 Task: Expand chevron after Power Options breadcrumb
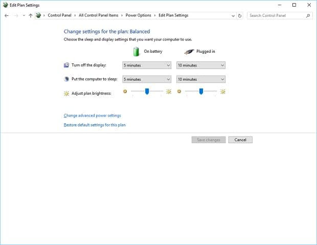point(155,15)
